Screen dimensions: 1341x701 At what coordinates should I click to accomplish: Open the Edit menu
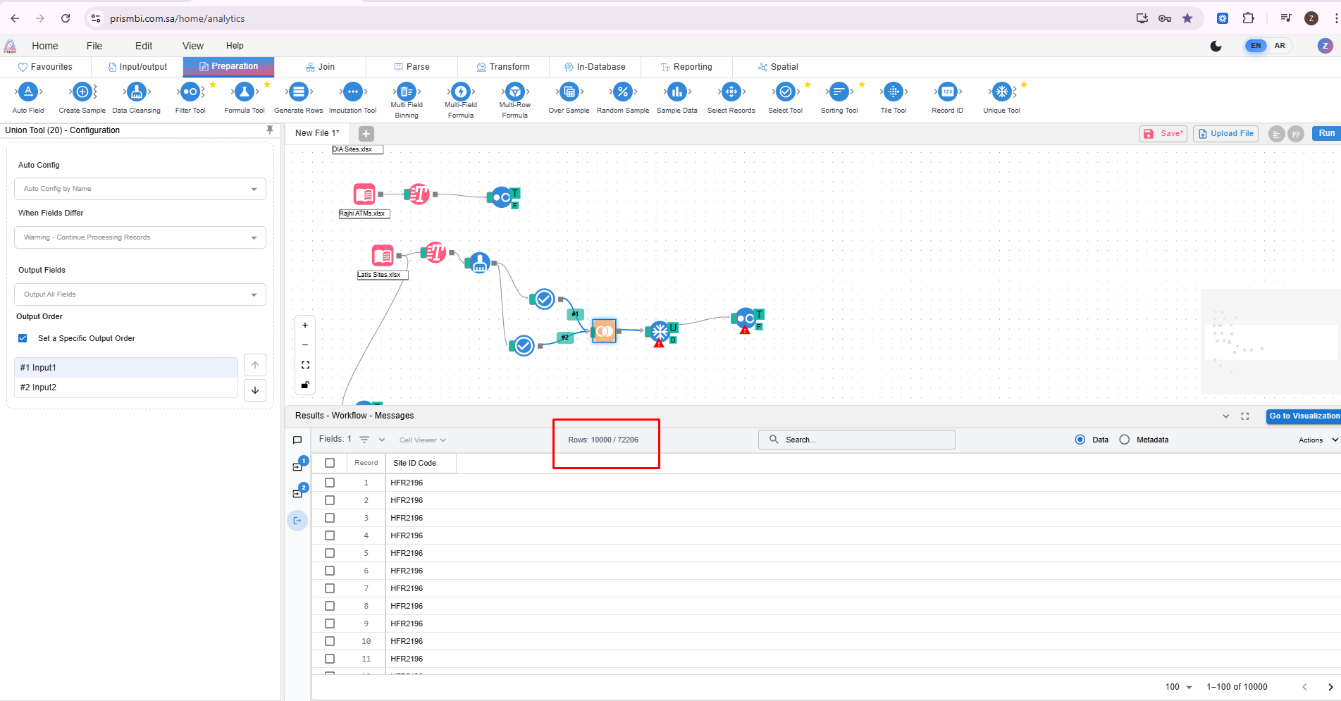pos(144,46)
